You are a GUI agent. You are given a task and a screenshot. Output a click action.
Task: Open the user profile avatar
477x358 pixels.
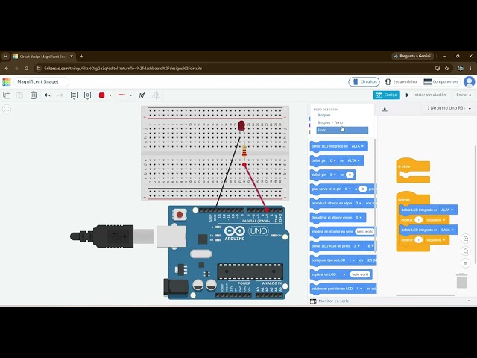point(469,81)
